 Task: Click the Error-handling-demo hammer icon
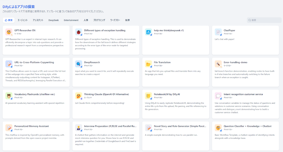click(218, 64)
